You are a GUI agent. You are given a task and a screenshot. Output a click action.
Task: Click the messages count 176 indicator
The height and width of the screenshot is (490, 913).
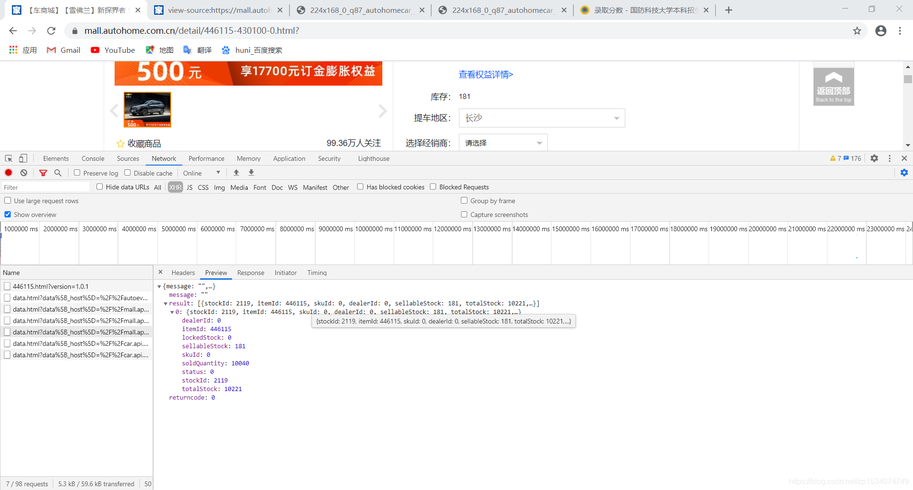pyautogui.click(x=852, y=158)
